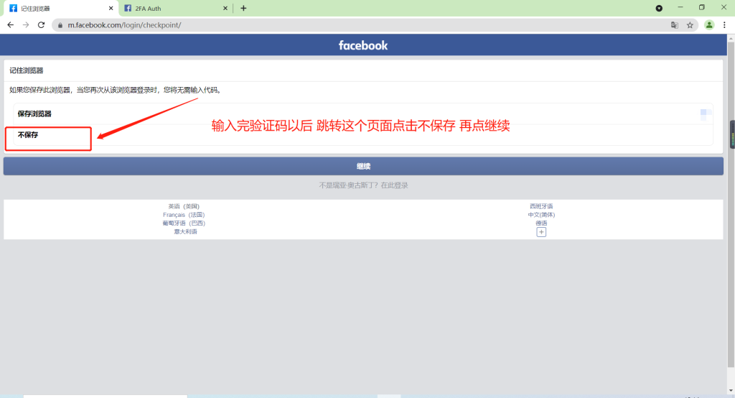This screenshot has width=735, height=398.
Task: Bookmark this page with the star icon
Action: pos(690,24)
